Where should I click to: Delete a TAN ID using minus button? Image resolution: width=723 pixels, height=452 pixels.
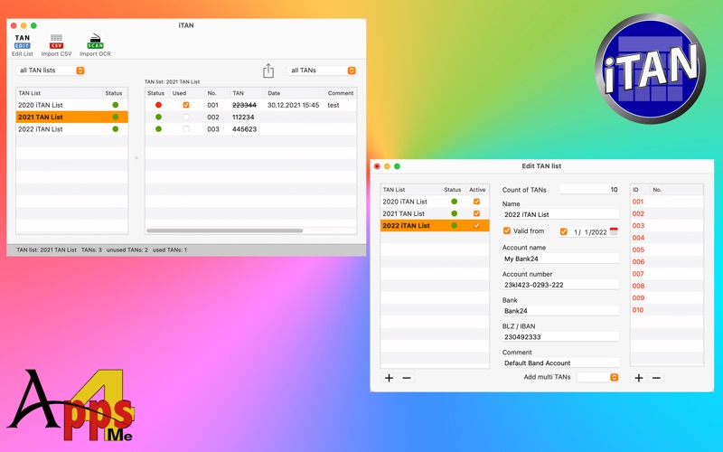point(656,378)
